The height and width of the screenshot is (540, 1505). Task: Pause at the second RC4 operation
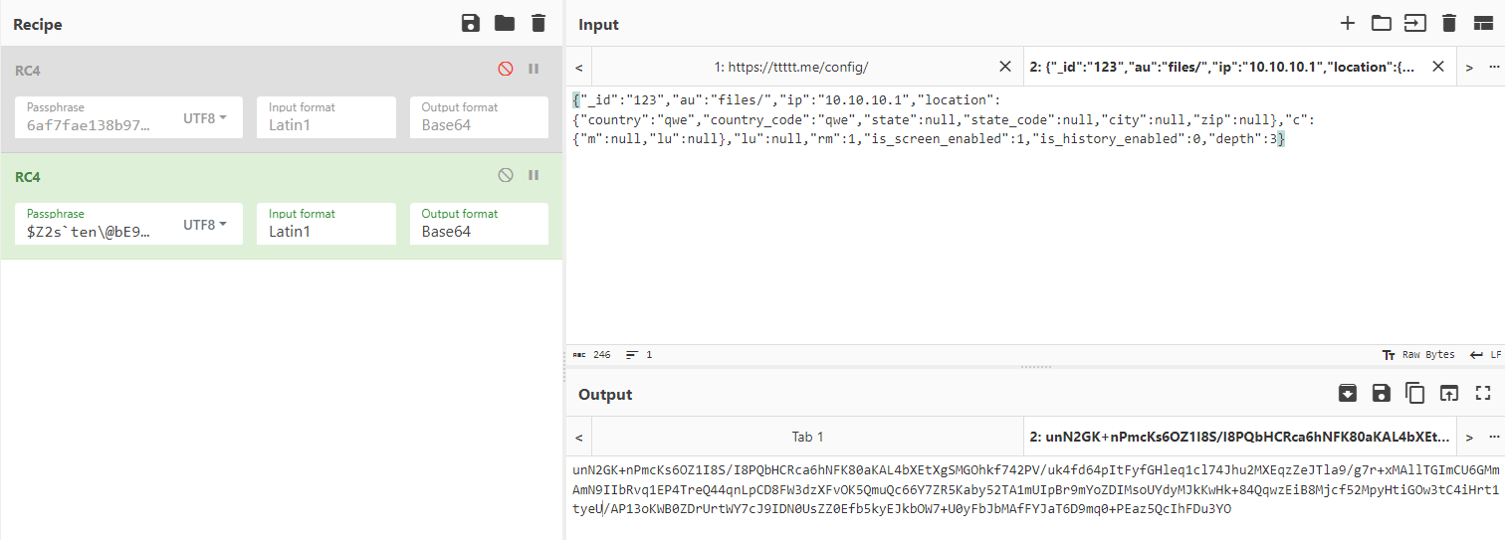(534, 175)
